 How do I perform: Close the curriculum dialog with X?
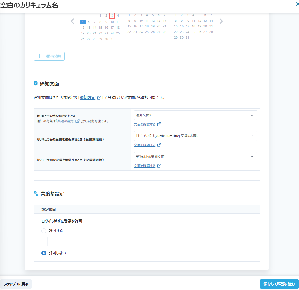[297, 4]
